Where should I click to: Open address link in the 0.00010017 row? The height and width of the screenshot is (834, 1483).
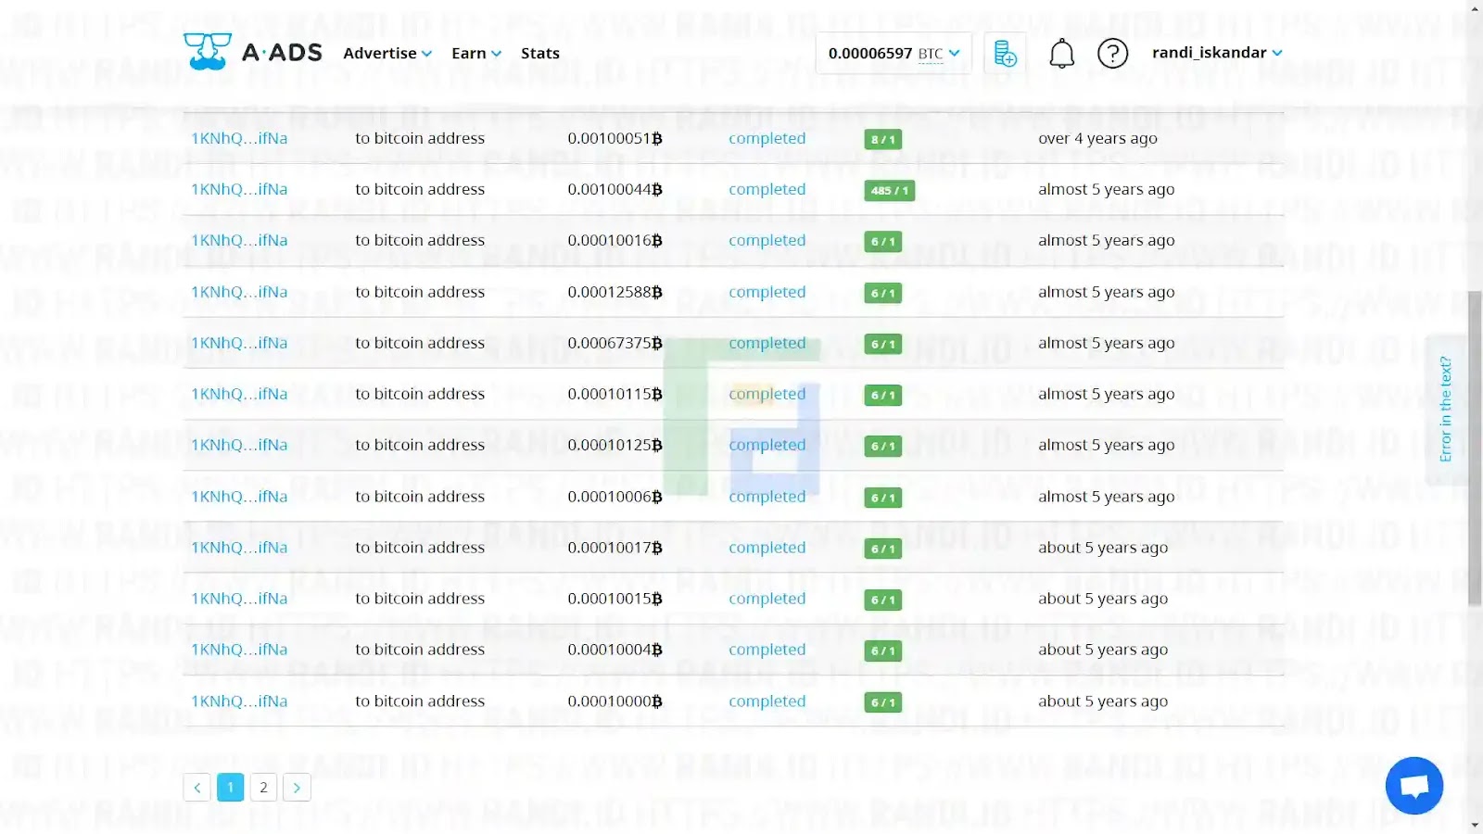(239, 548)
